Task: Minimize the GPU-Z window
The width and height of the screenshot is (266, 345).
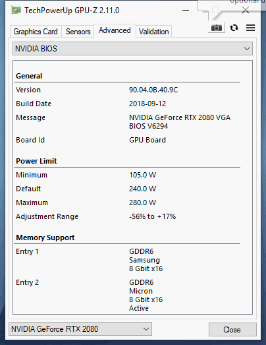Action: (x=186, y=10)
